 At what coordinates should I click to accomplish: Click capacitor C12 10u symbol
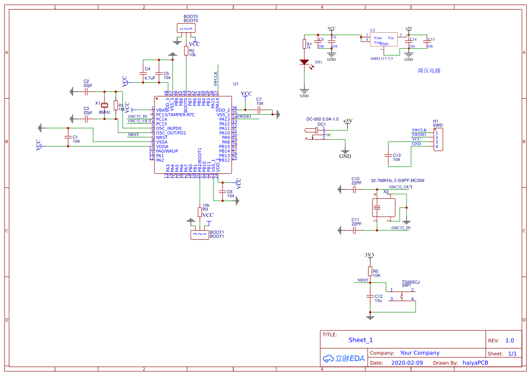point(370,296)
